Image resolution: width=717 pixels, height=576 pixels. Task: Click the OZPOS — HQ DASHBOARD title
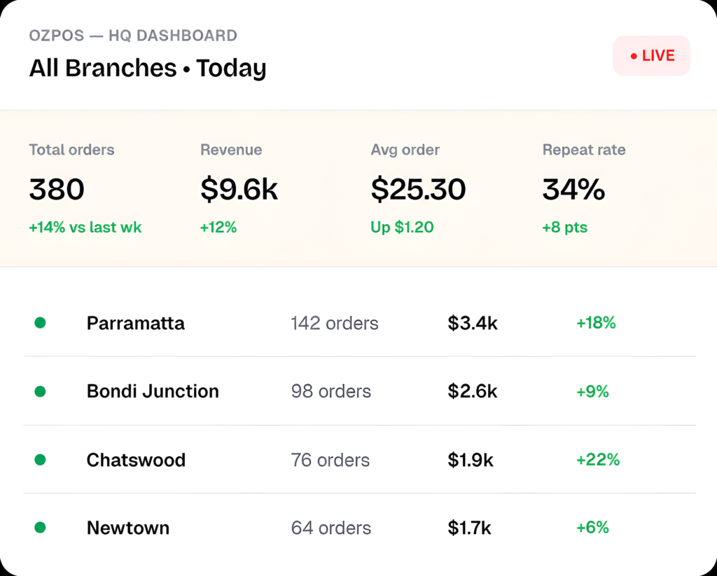(x=133, y=36)
